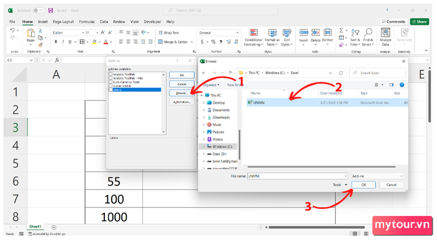
Task: Click the Wrap Text button
Action: click(x=169, y=32)
